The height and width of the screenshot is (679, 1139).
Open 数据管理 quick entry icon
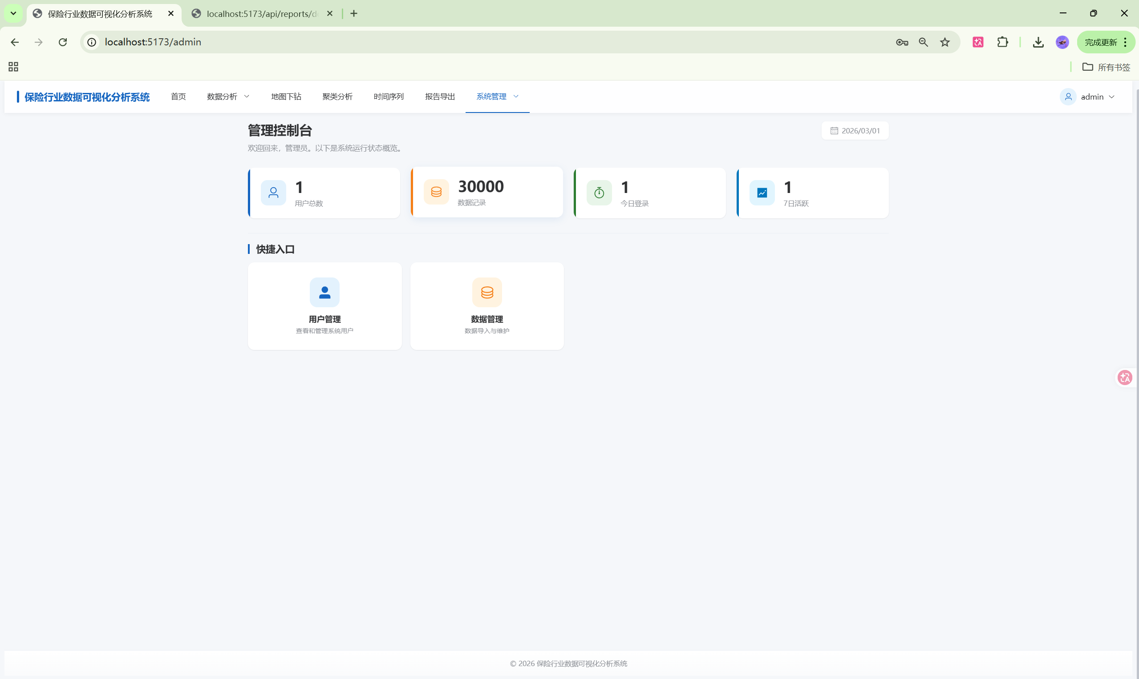tap(487, 293)
